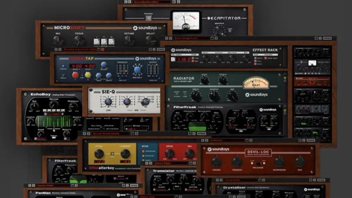This screenshot has height=198, width=352.
Task: Open preset name menu in Decapitator bar
Action: pyautogui.click(x=151, y=2)
